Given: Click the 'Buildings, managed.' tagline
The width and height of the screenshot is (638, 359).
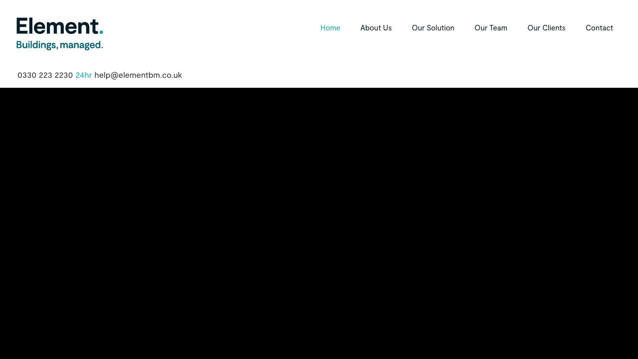Looking at the screenshot, I should pos(59,45).
